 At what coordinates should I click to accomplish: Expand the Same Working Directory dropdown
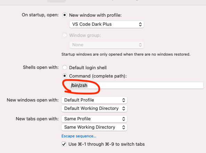[94, 127]
